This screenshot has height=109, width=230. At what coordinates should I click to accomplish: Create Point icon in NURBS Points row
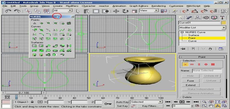34,23
